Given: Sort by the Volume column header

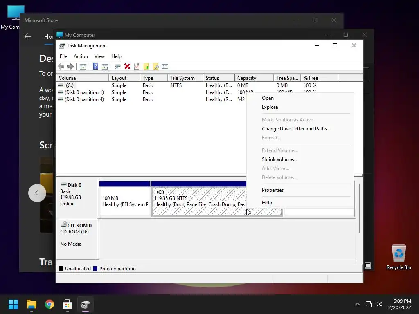Looking at the screenshot, I should coord(83,78).
